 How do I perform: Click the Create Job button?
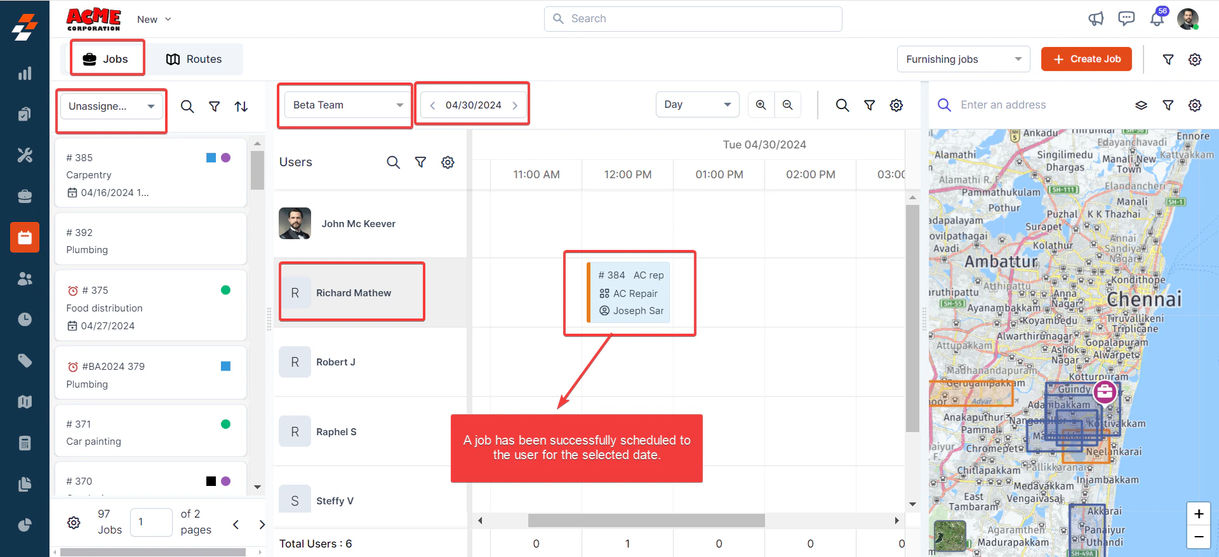coord(1086,59)
